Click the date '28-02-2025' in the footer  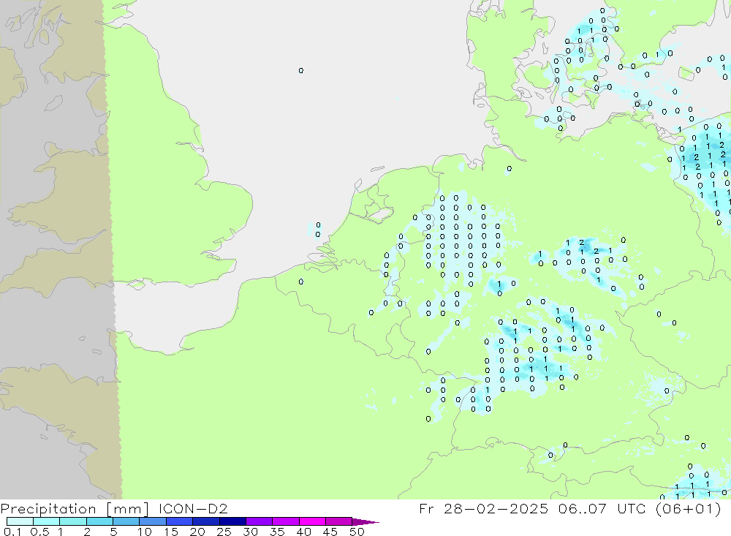click(x=496, y=508)
